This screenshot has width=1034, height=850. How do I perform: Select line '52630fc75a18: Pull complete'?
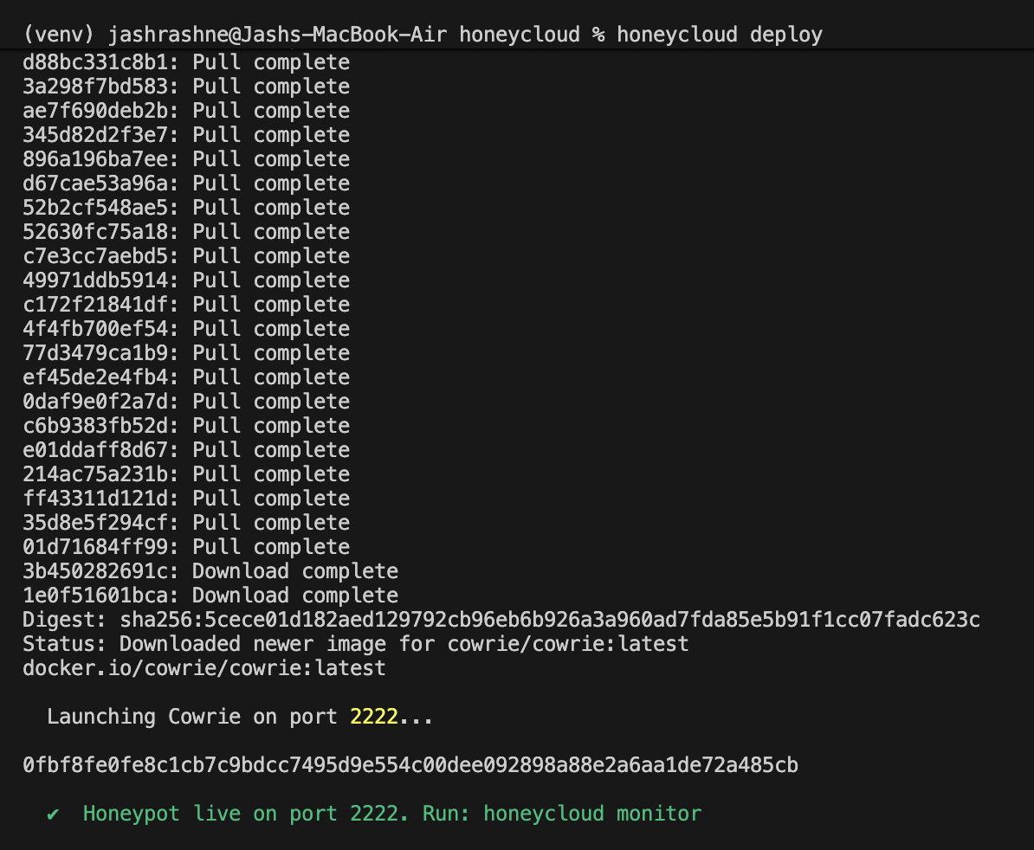186,232
